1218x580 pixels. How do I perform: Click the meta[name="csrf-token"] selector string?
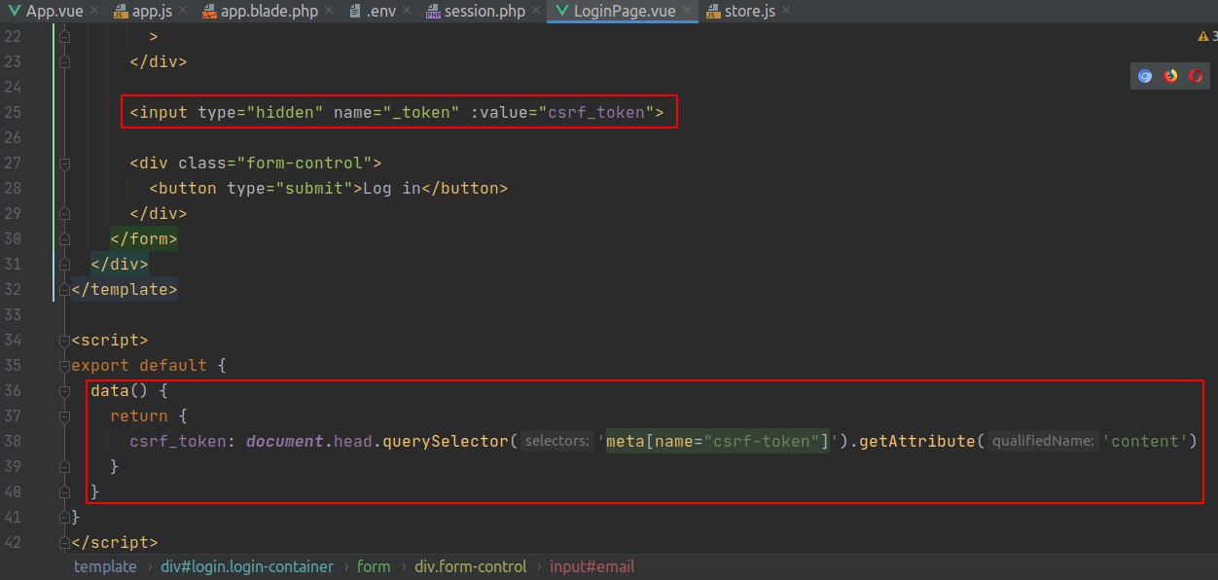[718, 441]
